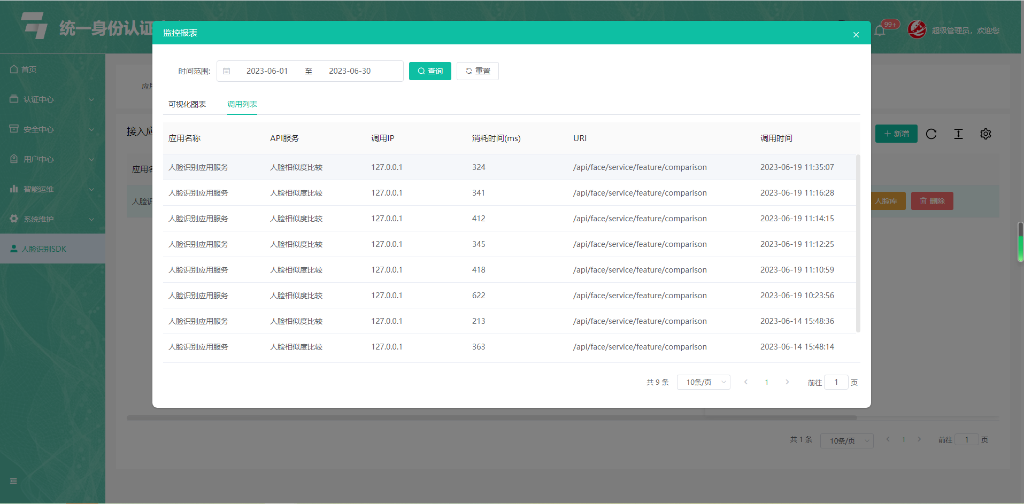Click the user avatar icon
The width and height of the screenshot is (1024, 504).
click(917, 29)
